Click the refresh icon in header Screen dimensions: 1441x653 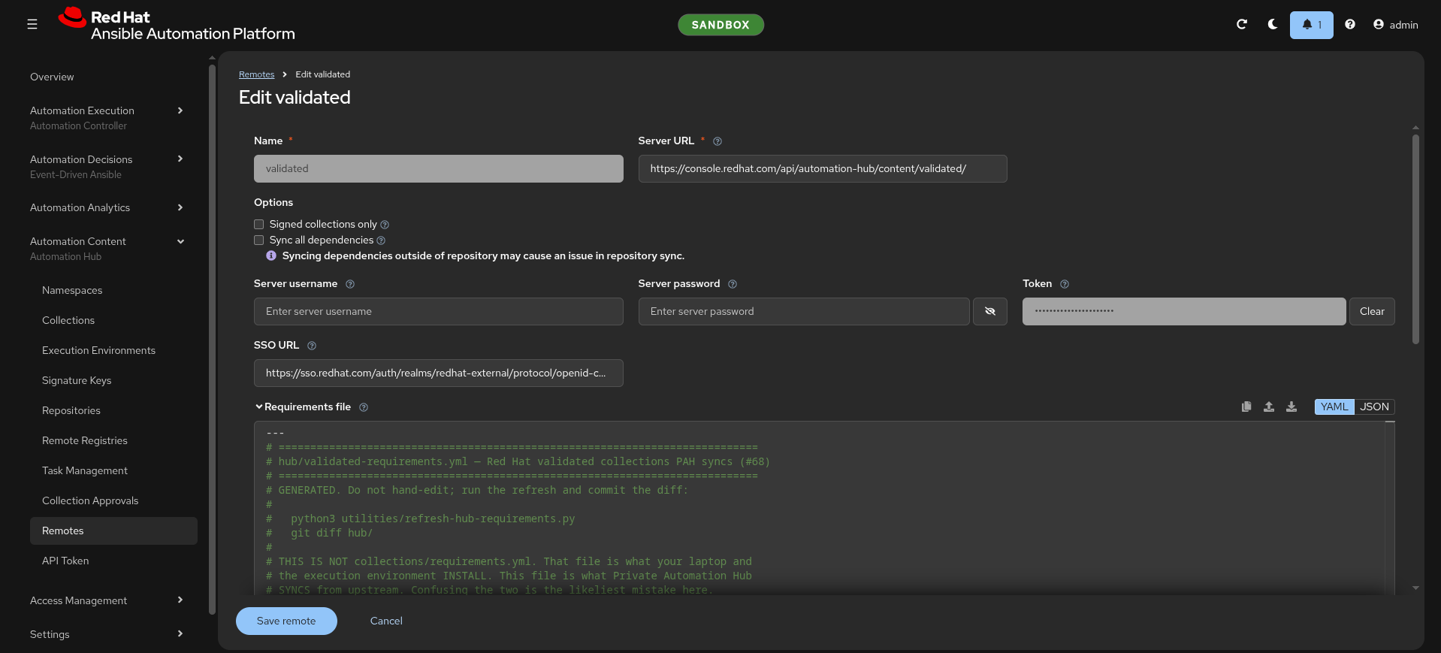pos(1242,25)
